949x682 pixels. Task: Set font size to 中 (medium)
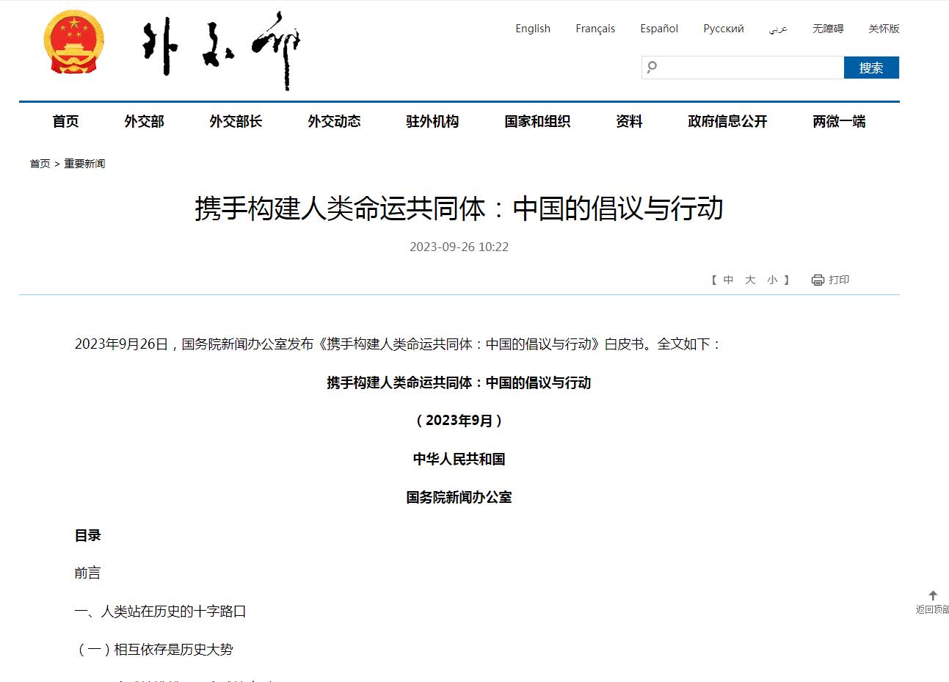click(x=728, y=280)
